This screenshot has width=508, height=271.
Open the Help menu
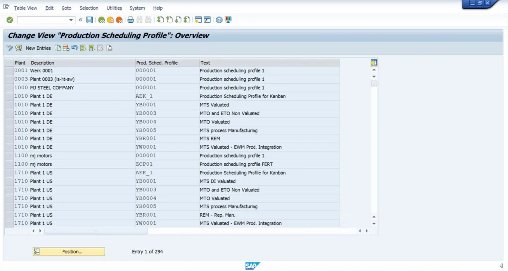(x=158, y=8)
